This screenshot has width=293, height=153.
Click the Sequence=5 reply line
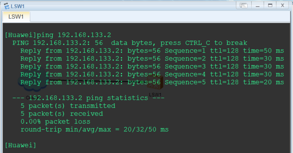pos(152,82)
